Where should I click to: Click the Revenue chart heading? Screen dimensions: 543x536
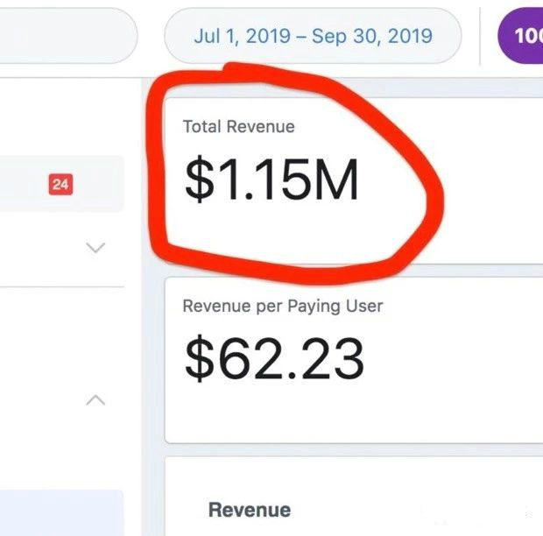coord(249,510)
